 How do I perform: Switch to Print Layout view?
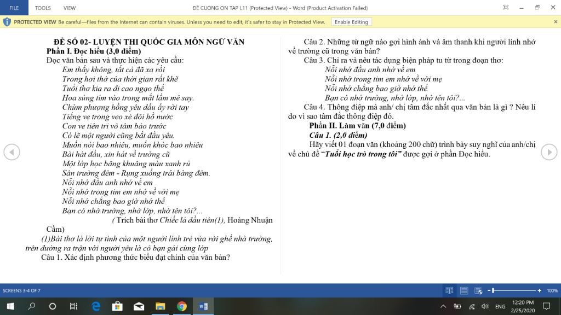(464, 291)
